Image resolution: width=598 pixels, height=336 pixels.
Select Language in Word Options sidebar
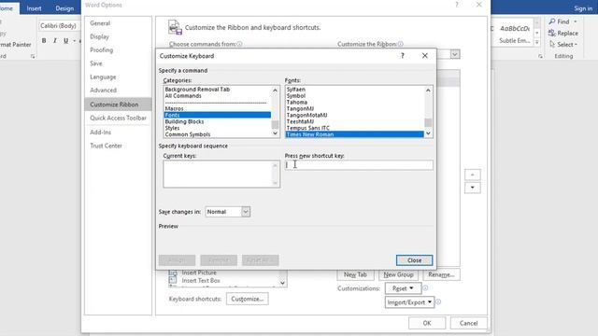tap(103, 77)
